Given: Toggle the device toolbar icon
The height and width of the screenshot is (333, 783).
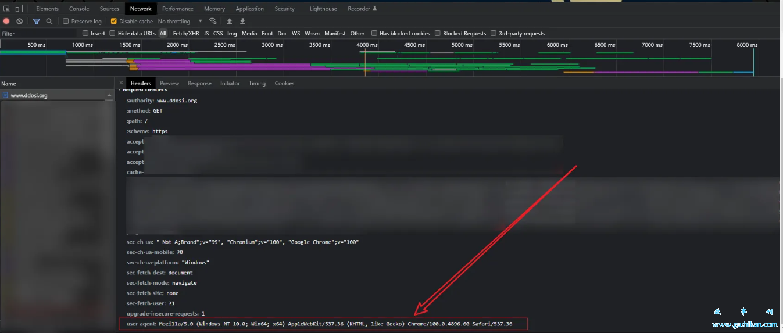Looking at the screenshot, I should pos(19,9).
